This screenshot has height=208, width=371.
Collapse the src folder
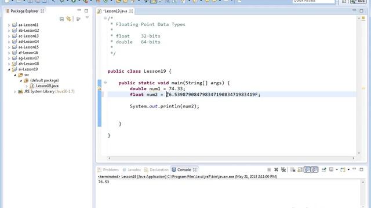click(x=14, y=75)
